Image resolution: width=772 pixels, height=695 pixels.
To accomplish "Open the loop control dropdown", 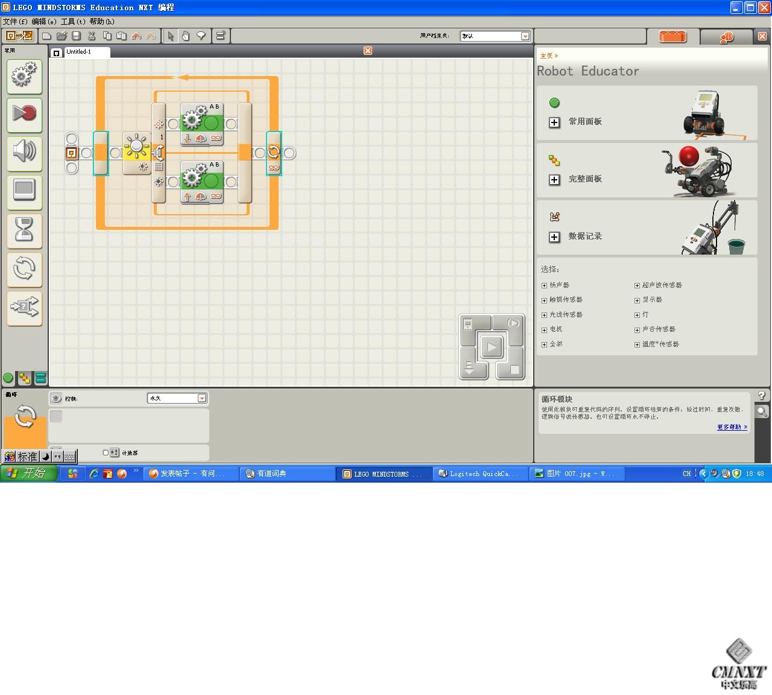I will click(202, 398).
